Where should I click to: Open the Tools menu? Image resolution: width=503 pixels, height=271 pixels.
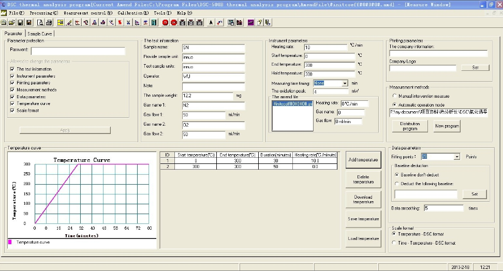(x=162, y=13)
